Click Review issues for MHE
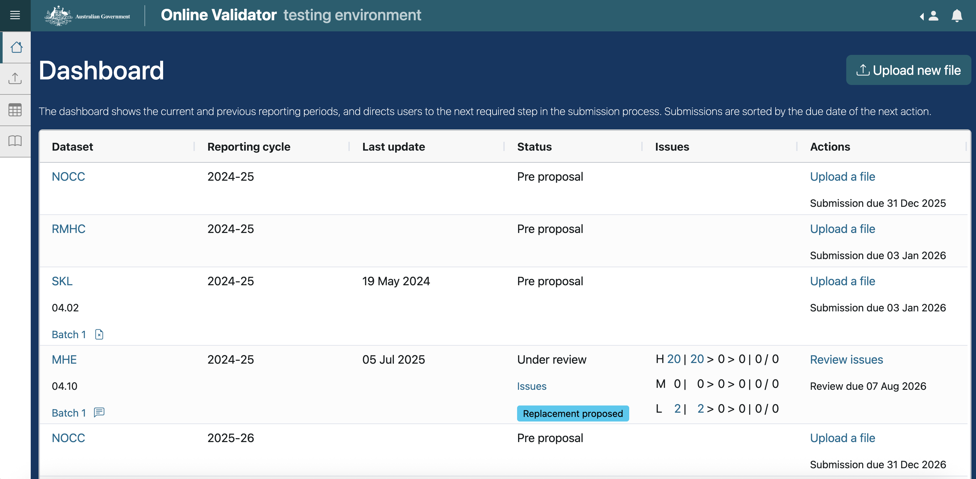Image resolution: width=976 pixels, height=479 pixels. [x=846, y=359]
